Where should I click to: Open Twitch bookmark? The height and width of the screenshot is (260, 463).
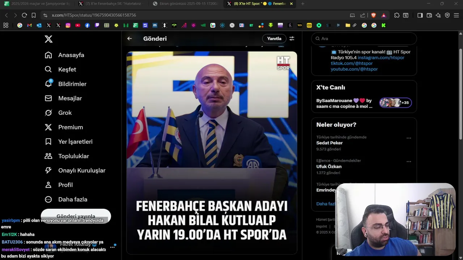click(97, 25)
